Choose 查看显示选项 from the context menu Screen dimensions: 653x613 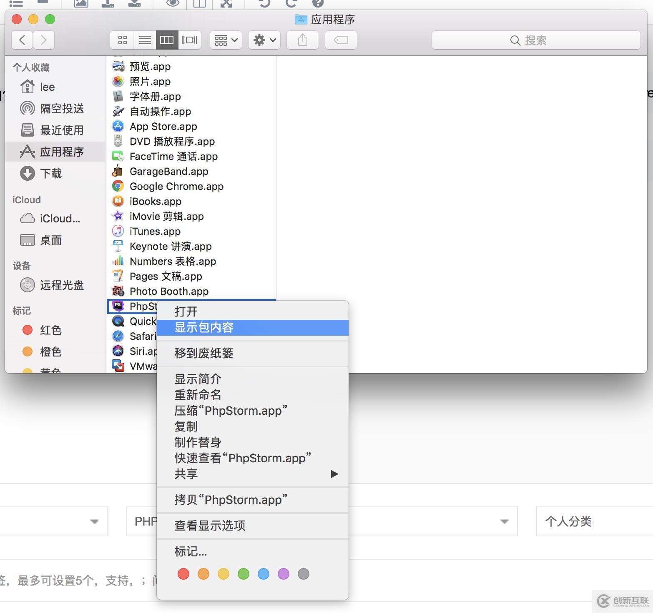point(253,526)
